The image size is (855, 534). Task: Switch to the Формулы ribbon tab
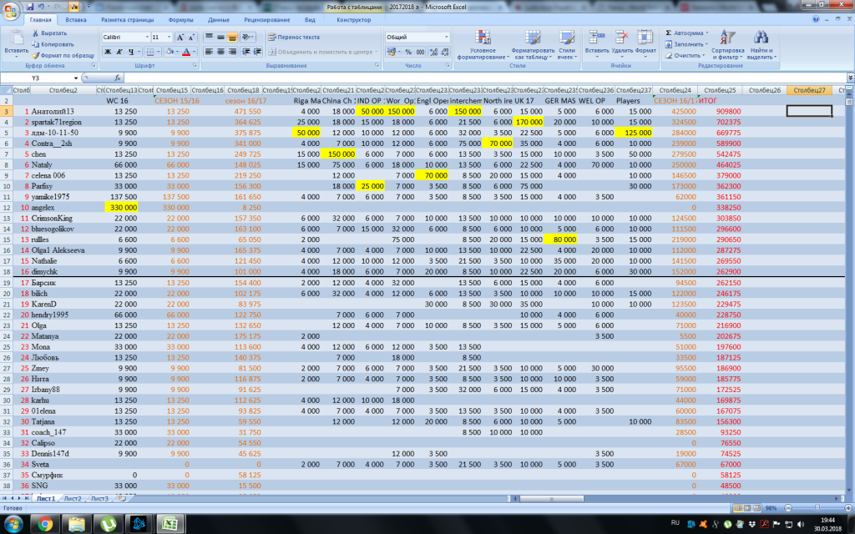(x=180, y=19)
